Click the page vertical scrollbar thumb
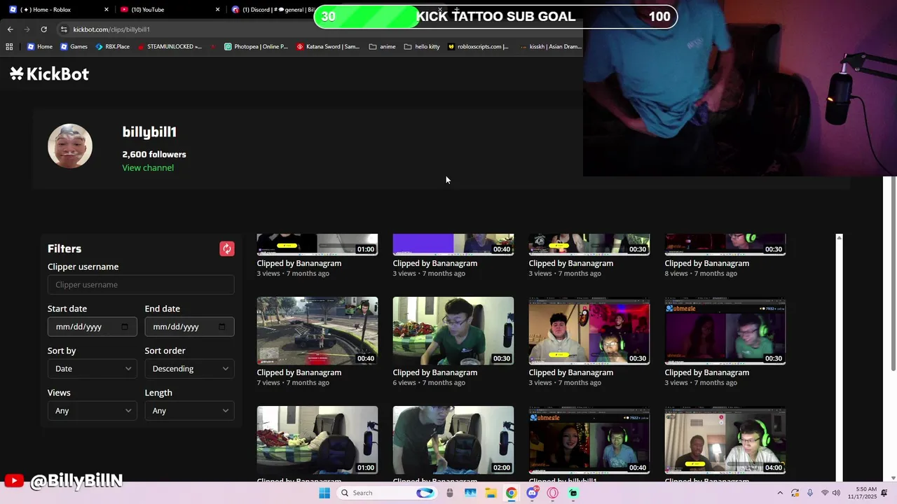 tap(893, 273)
